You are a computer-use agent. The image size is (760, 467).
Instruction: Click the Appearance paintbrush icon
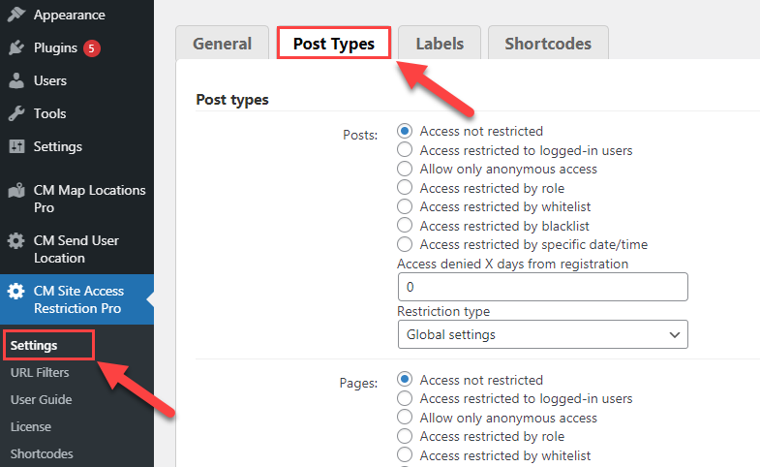[x=16, y=15]
